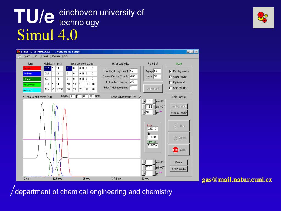Click the Display results button

click(179, 113)
